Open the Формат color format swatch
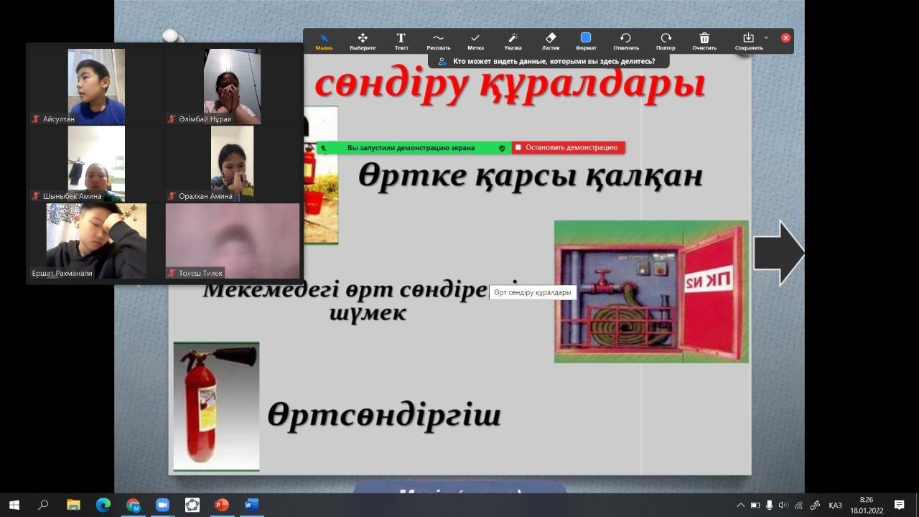 pos(586,41)
